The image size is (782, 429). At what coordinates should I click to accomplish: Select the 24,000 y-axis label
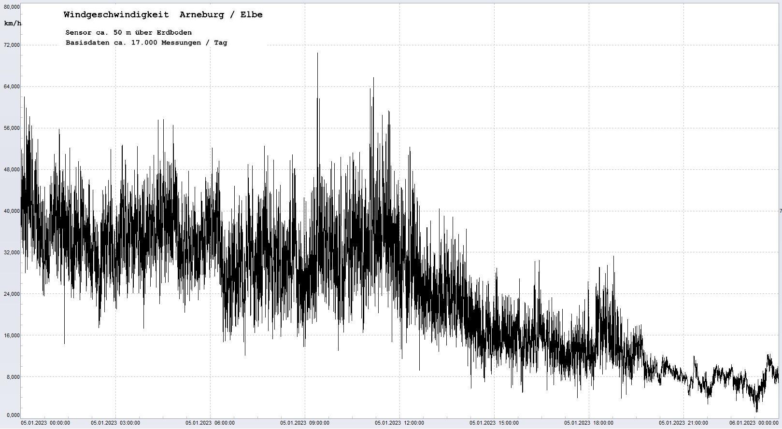pos(12,294)
